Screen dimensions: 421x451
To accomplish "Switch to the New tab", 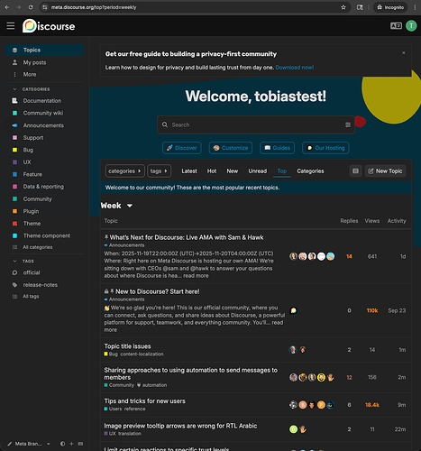I will tap(233, 171).
